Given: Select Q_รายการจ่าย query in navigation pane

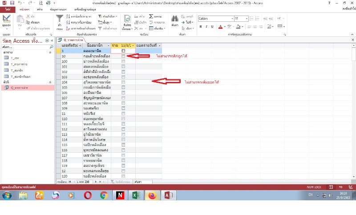Looking at the screenshot, I should point(18,88).
